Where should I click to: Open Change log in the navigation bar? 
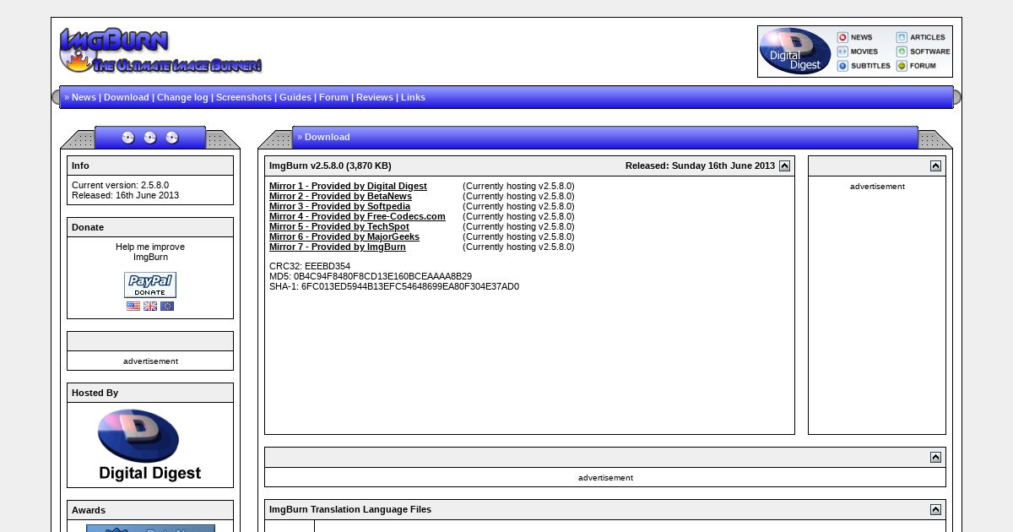(x=182, y=97)
